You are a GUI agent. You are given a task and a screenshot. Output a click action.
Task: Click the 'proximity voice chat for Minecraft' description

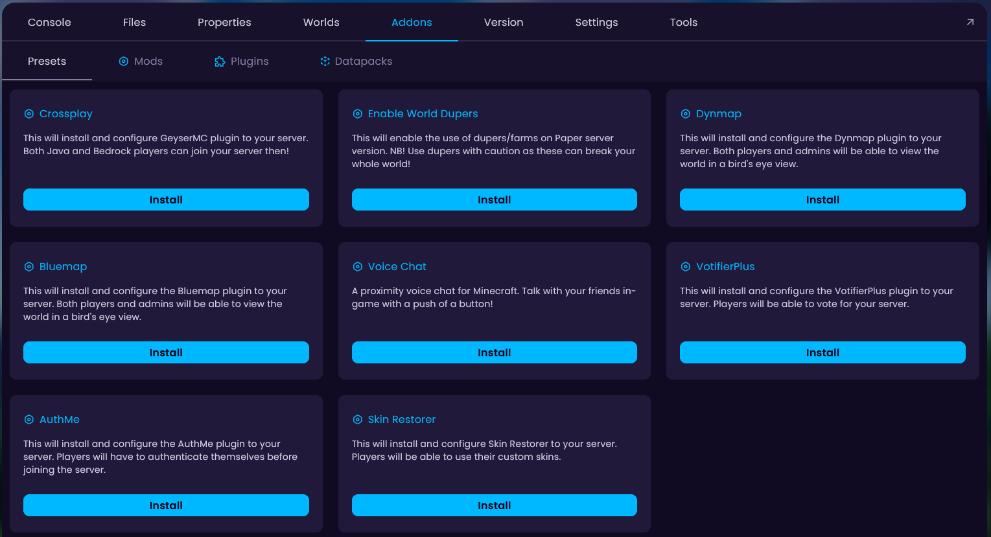click(x=494, y=297)
